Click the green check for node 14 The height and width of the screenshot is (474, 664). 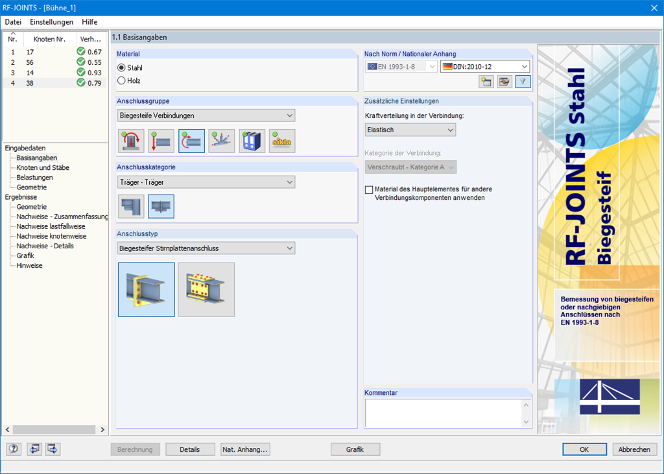pos(81,73)
